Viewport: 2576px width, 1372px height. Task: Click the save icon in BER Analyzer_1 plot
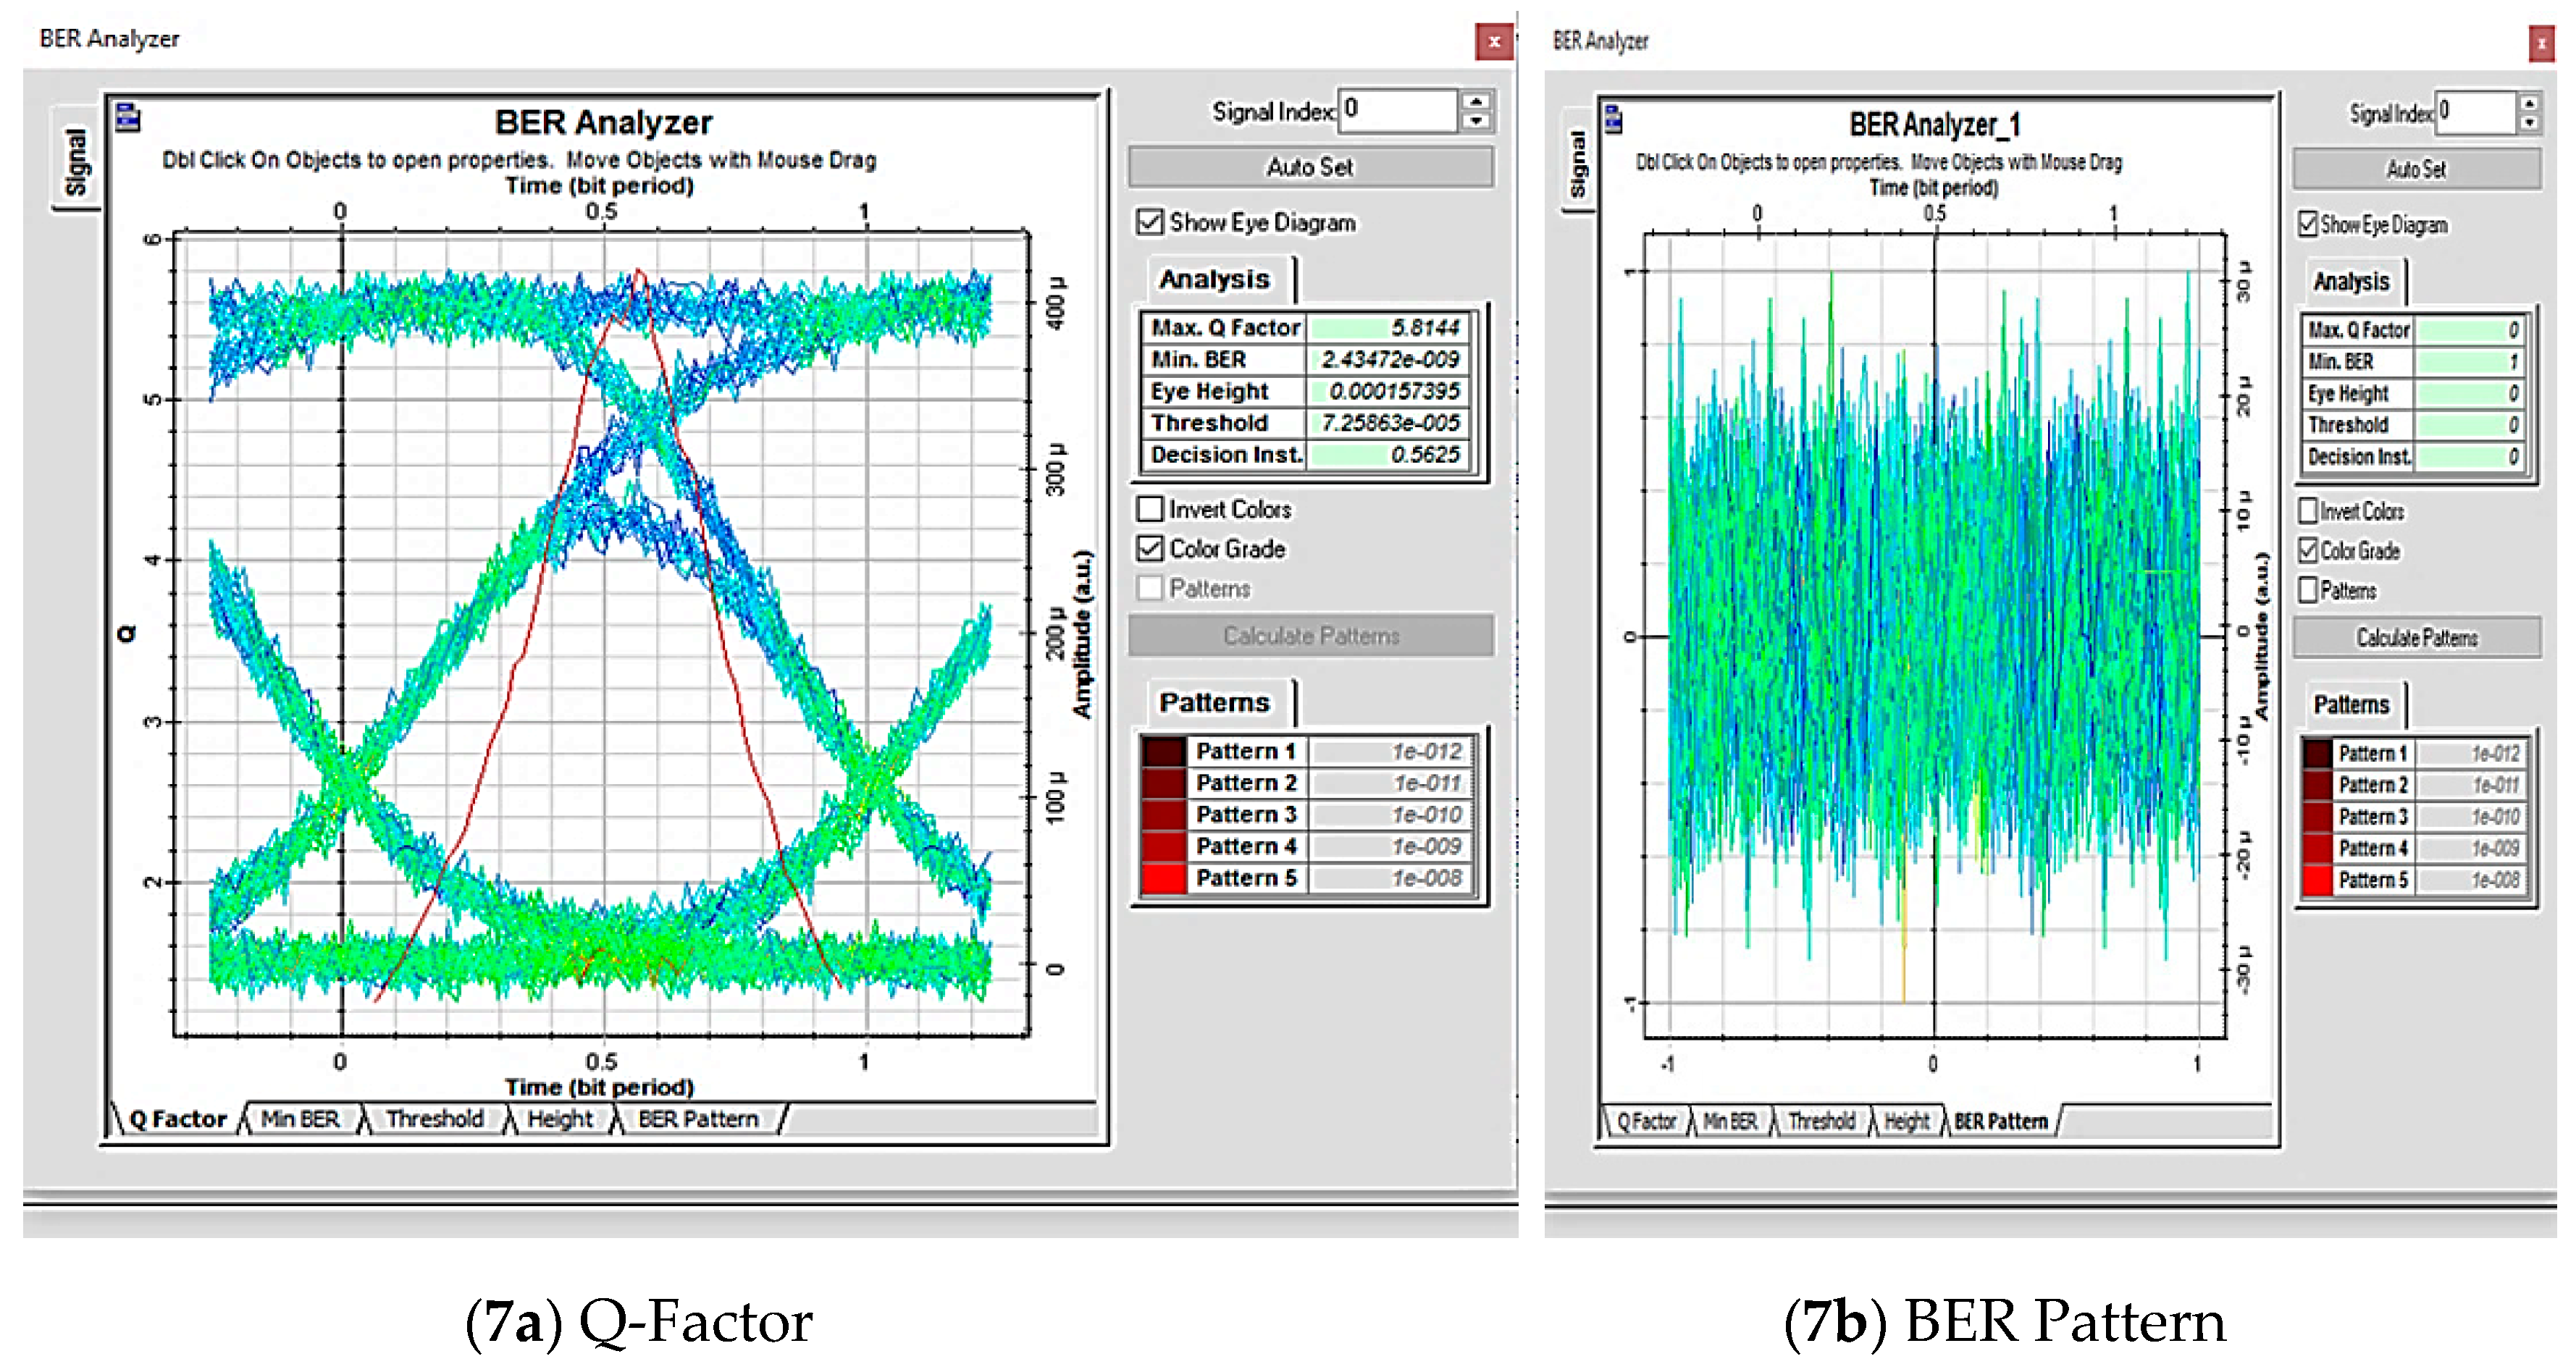[x=1613, y=120]
